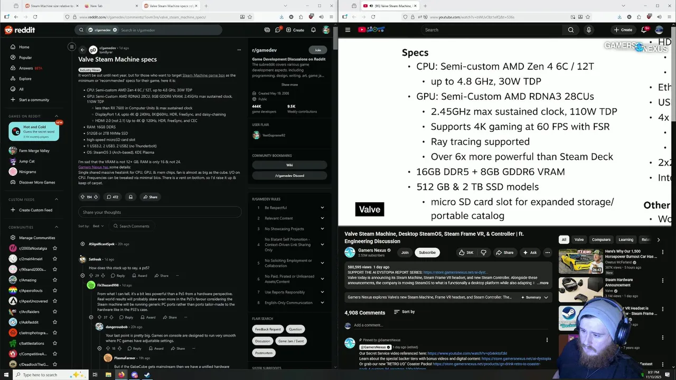Subscribe to Gamers Nexus channel
Image resolution: width=676 pixels, height=380 pixels.
[x=427, y=252]
